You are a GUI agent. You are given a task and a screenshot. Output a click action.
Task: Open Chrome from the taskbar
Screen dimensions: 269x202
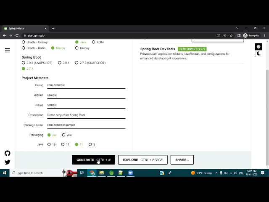point(92,173)
